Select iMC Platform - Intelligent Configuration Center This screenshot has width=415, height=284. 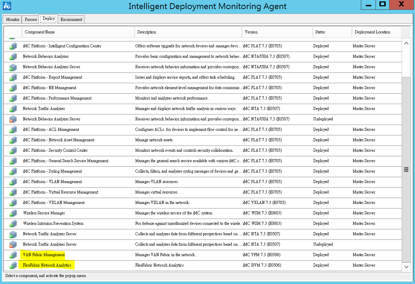pos(62,46)
